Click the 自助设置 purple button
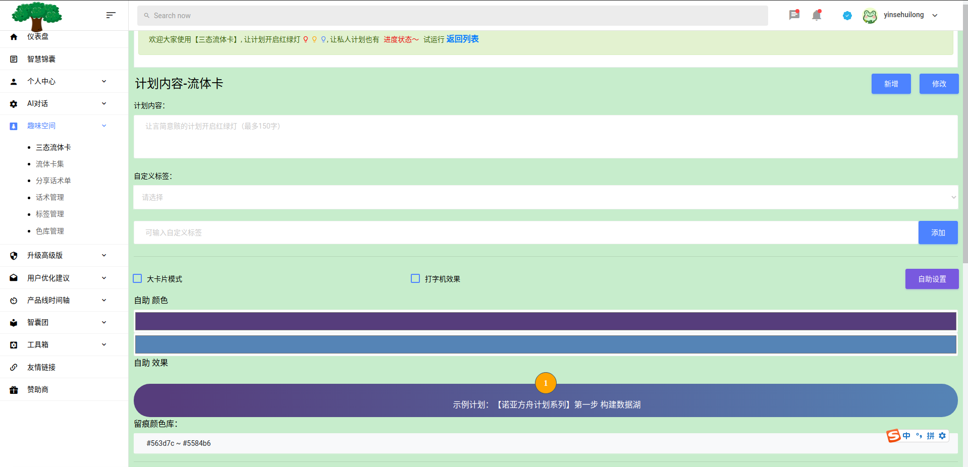The width and height of the screenshot is (968, 467). click(932, 279)
